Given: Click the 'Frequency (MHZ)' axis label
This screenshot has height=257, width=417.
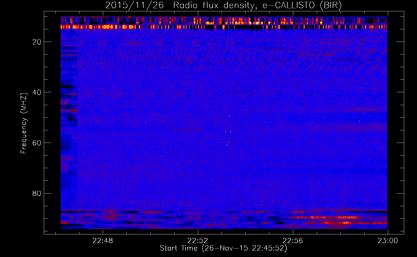Looking at the screenshot, I should [x=24, y=123].
